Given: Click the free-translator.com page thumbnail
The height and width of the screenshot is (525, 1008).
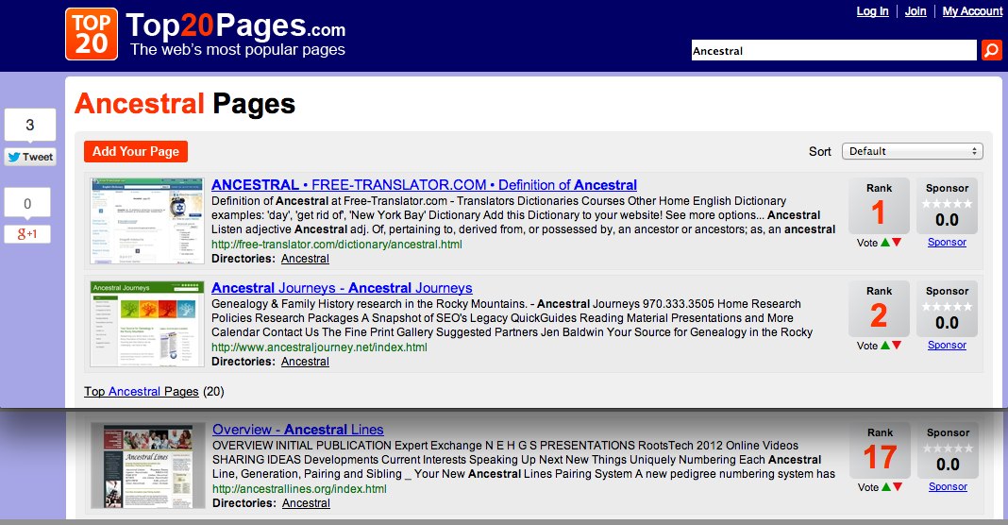Looking at the screenshot, I should pyautogui.click(x=147, y=221).
